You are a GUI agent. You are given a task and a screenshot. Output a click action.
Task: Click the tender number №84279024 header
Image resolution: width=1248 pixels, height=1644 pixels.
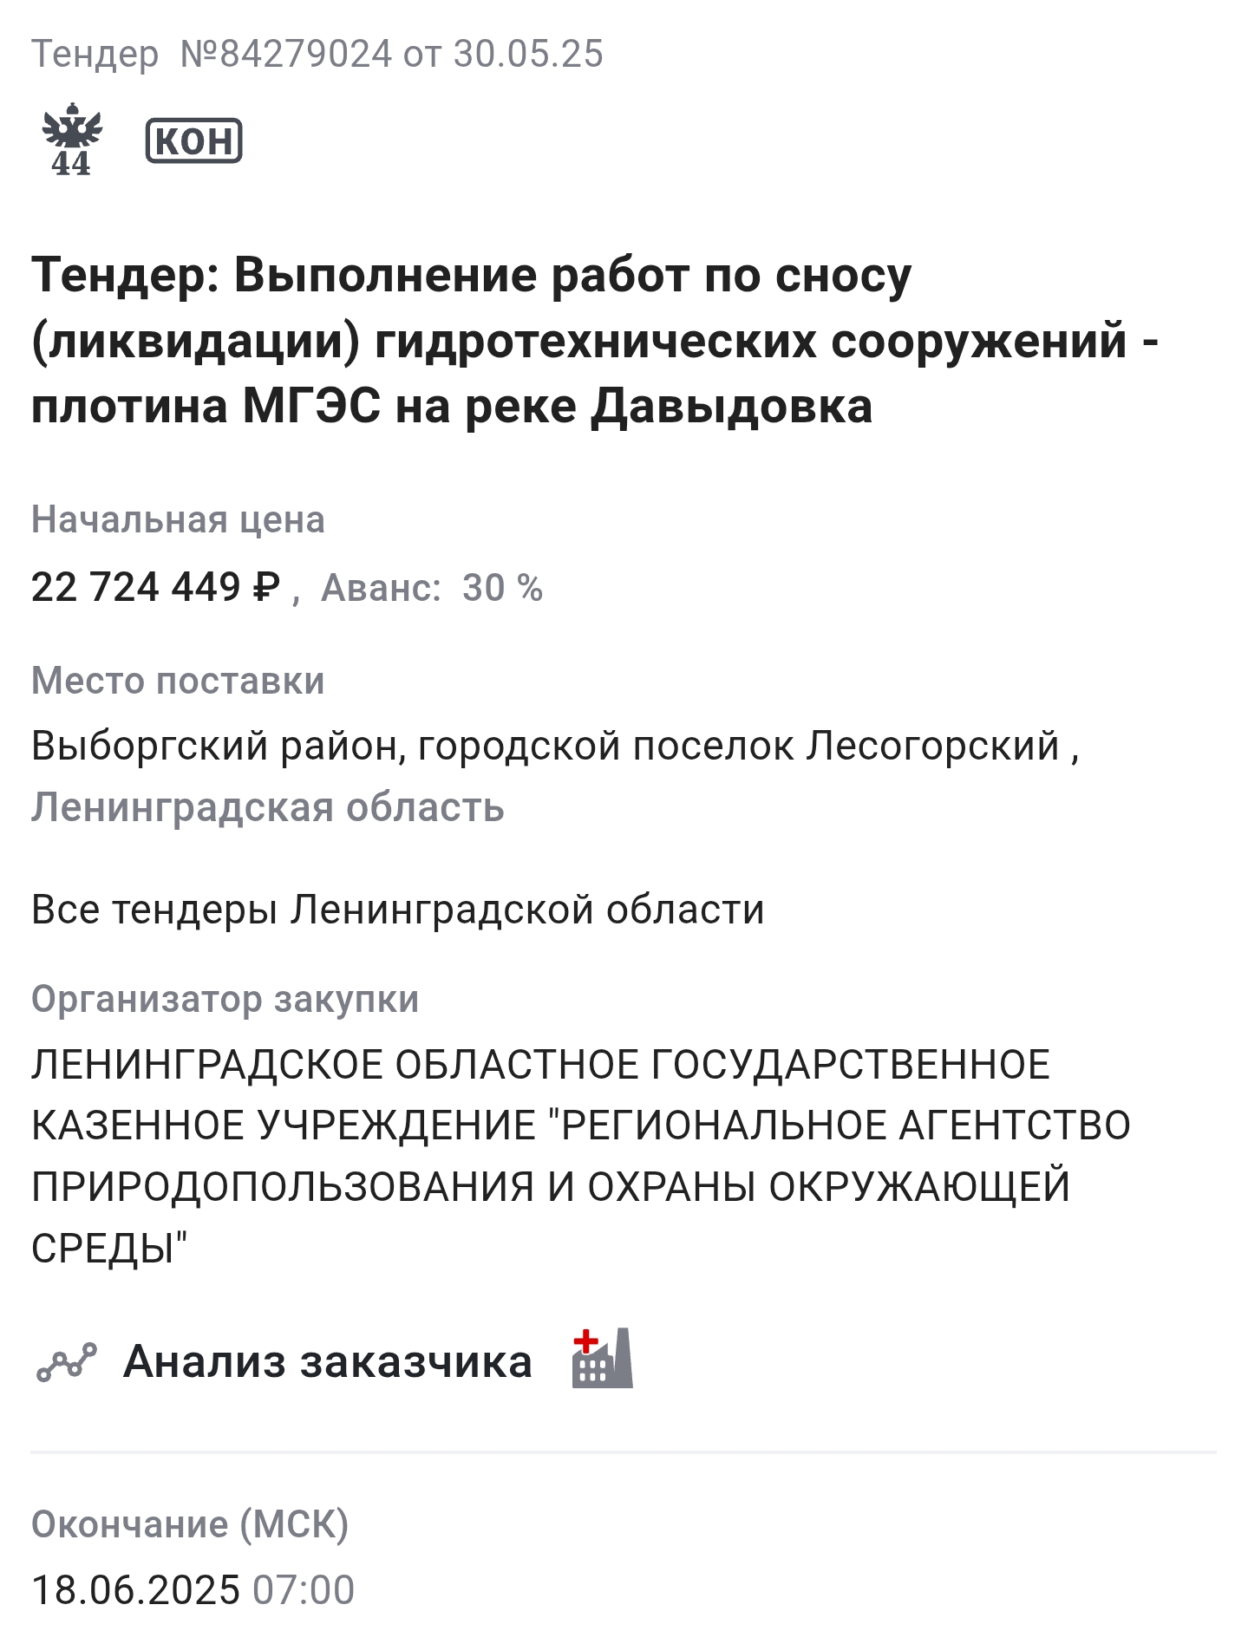click(x=286, y=55)
